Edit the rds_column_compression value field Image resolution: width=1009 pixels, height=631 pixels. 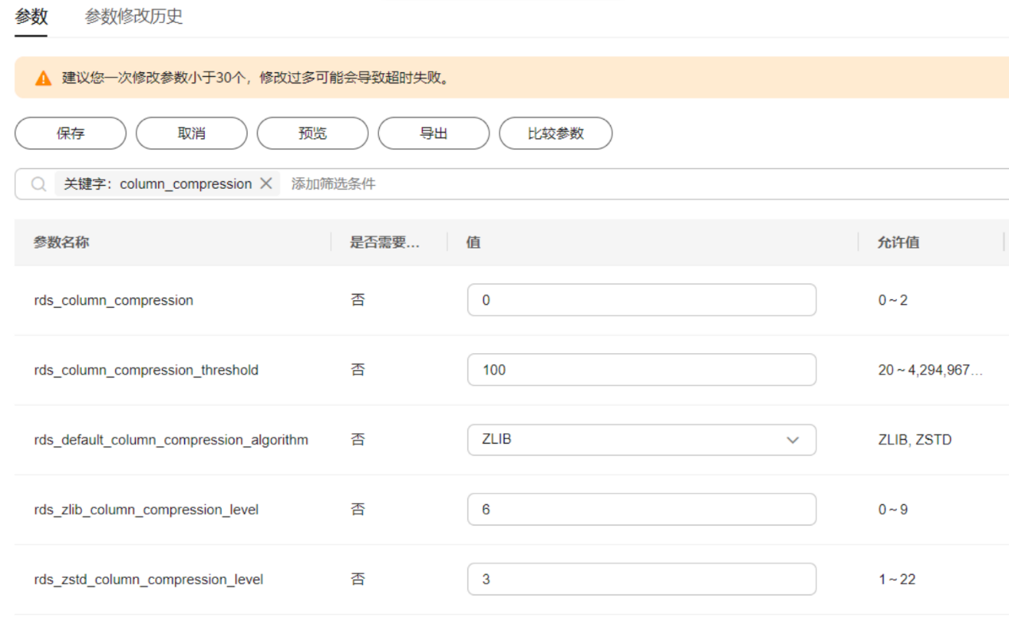click(641, 300)
